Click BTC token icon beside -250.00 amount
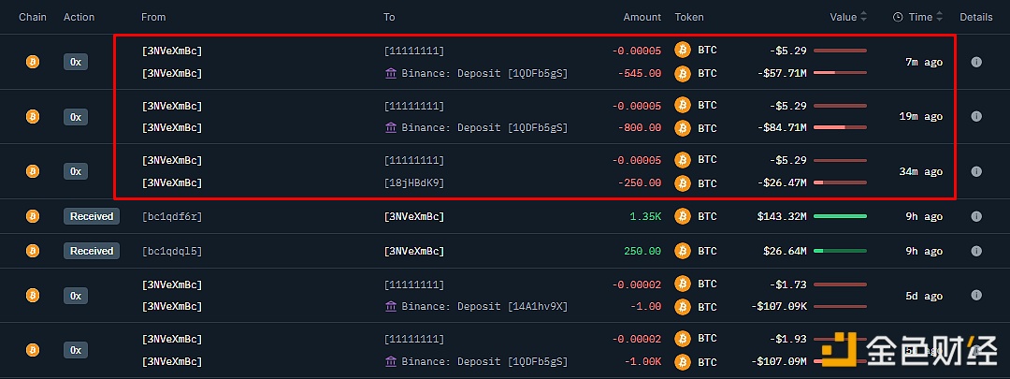Viewport: 1010px width, 379px height. point(682,183)
